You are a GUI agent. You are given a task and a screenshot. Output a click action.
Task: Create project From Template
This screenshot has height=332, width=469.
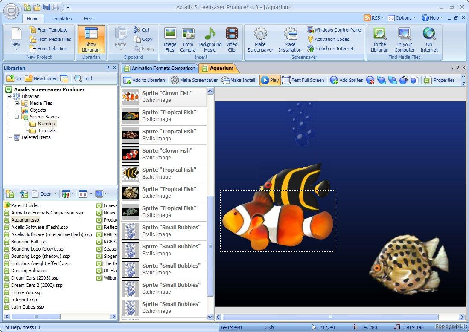[x=49, y=29]
